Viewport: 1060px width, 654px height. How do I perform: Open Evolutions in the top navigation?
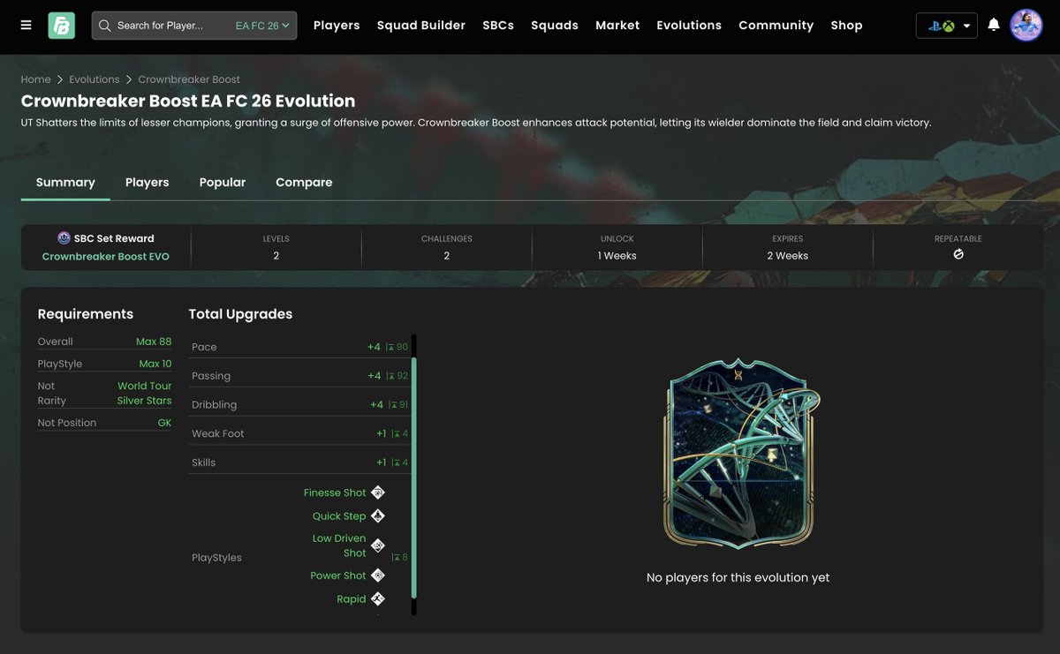pos(689,26)
